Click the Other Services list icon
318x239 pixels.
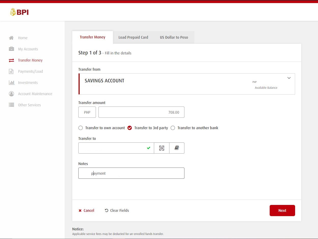pyautogui.click(x=11, y=105)
